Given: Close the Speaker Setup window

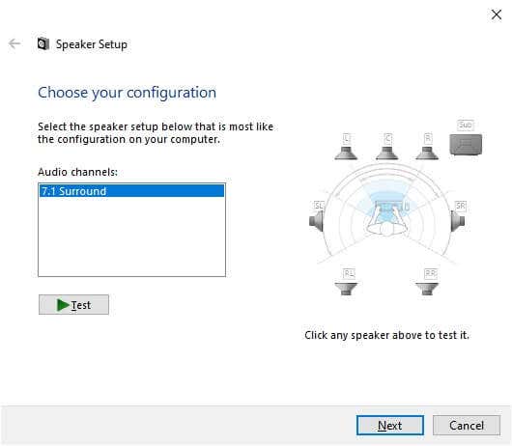Looking at the screenshot, I should [x=497, y=14].
